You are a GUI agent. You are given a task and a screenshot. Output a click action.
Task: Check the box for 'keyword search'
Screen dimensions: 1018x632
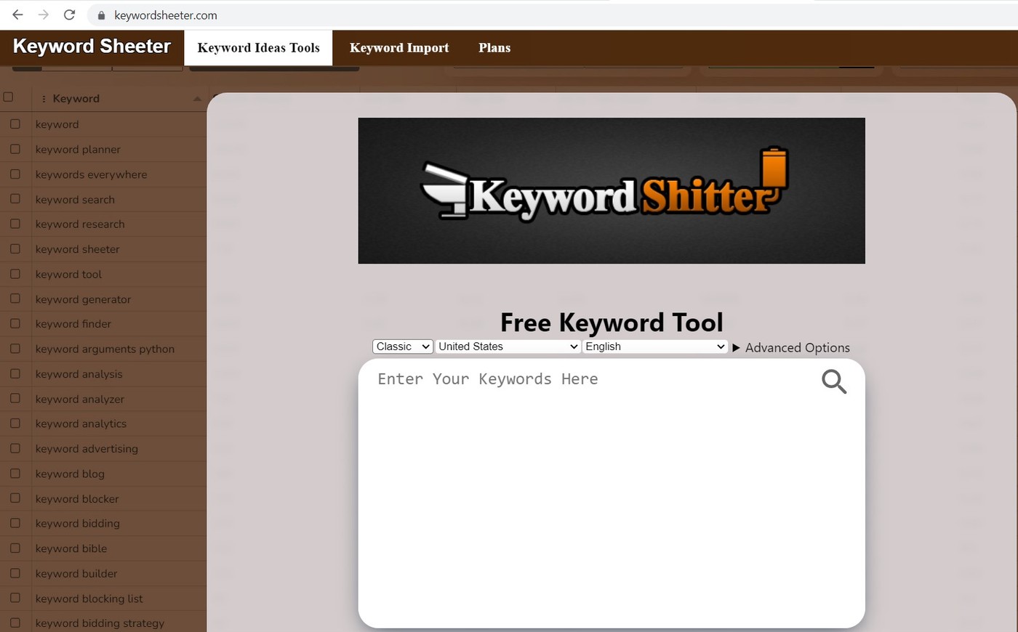click(x=15, y=199)
